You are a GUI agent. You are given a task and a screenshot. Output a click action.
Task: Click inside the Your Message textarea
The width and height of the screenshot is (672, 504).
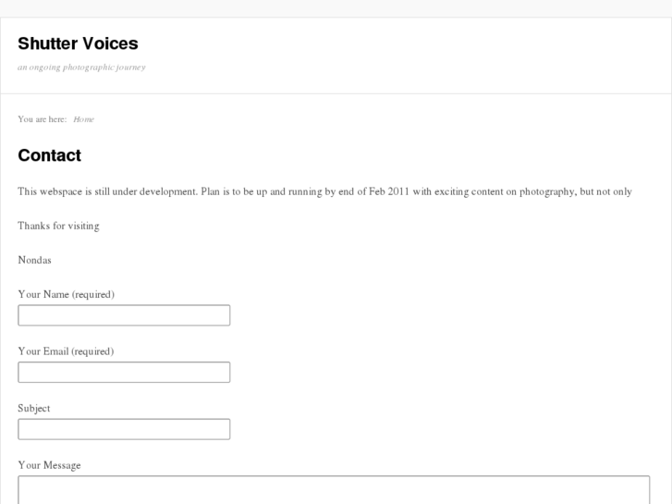coord(333,490)
